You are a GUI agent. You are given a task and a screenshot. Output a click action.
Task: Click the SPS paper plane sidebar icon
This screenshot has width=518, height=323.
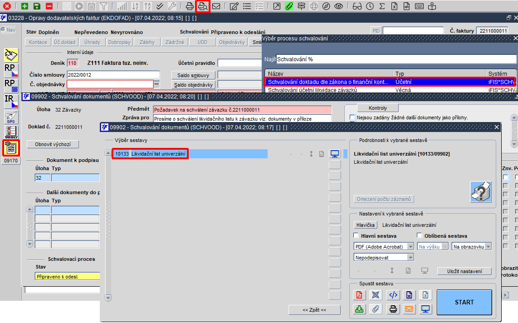click(x=11, y=117)
